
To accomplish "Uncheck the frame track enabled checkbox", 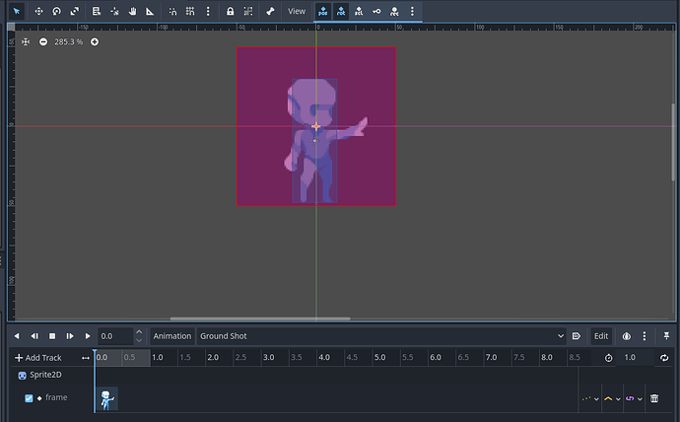I will (x=29, y=398).
